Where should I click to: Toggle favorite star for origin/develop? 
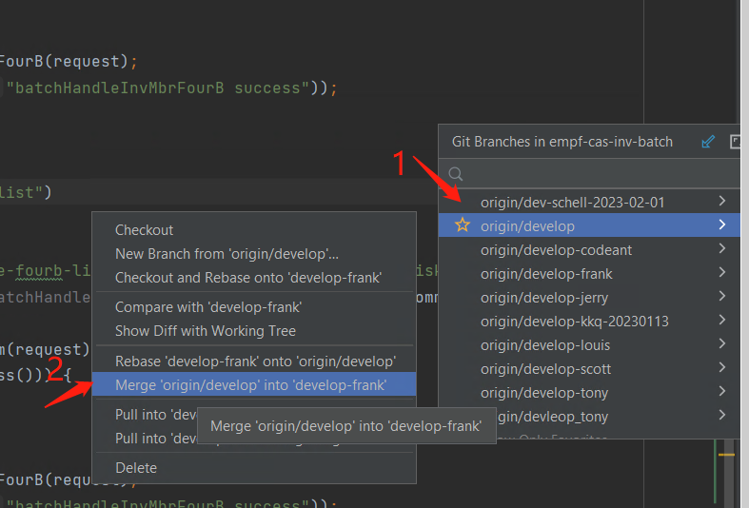pos(463,225)
